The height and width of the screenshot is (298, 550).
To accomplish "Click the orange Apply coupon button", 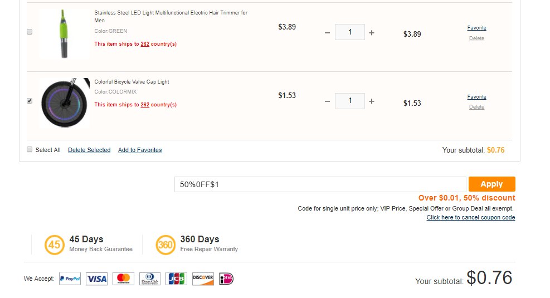I will 492,184.
